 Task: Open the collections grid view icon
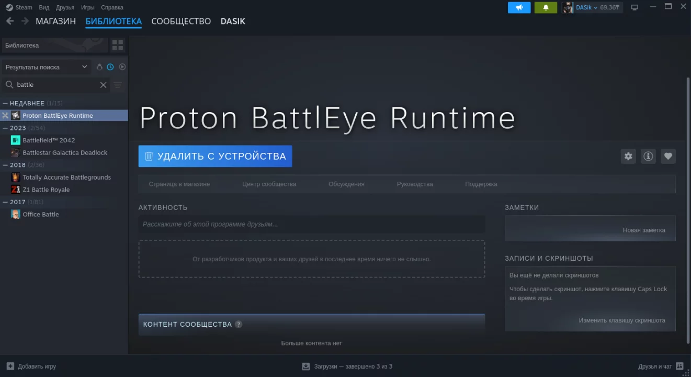(x=118, y=45)
